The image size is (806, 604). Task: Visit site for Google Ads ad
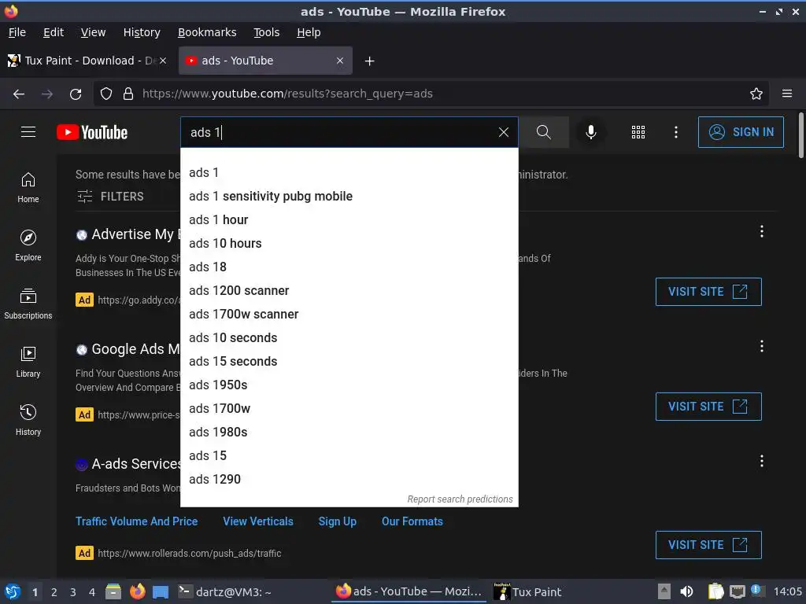point(708,407)
